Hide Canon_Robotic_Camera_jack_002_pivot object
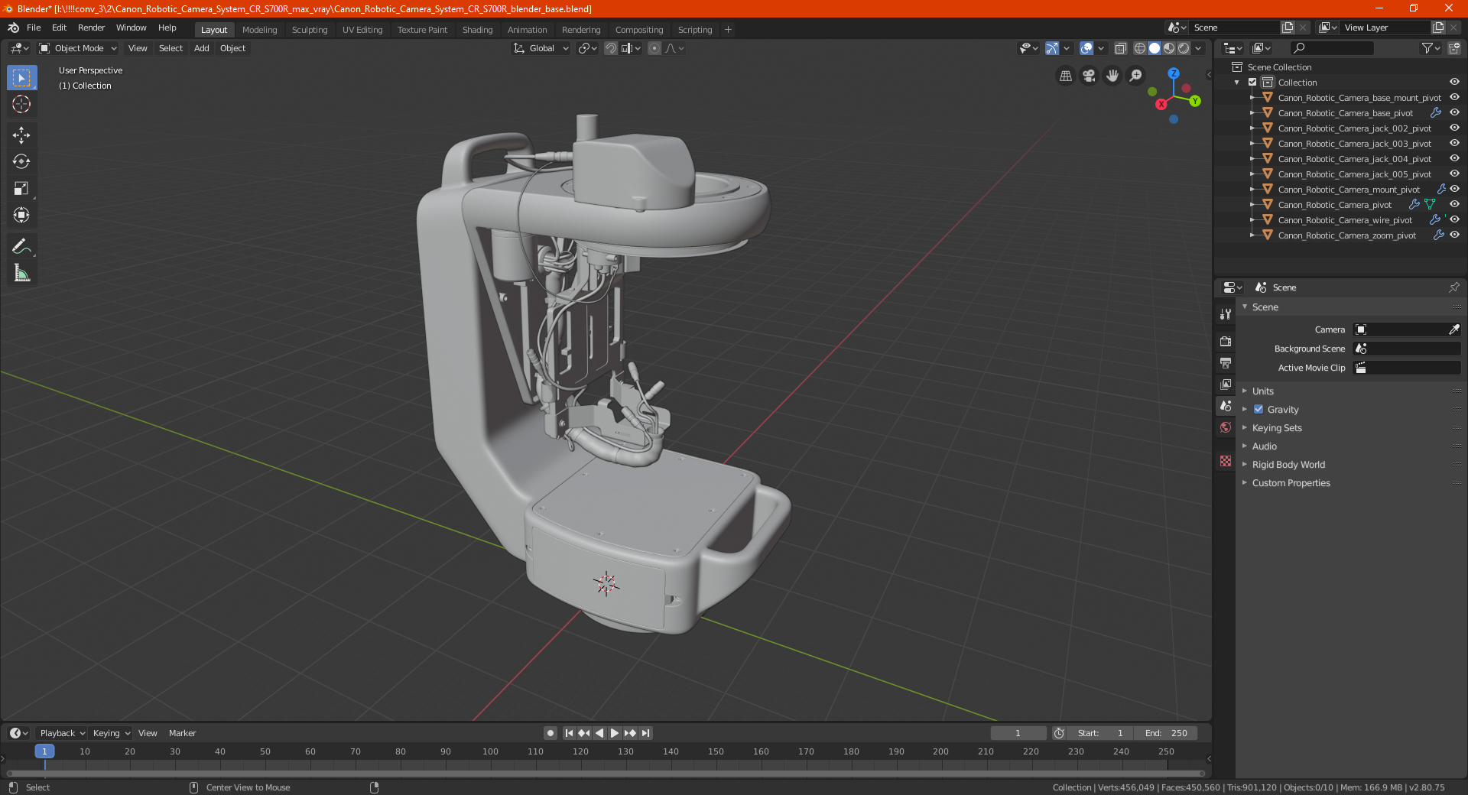Screen dimensions: 1468x795 1454,128
